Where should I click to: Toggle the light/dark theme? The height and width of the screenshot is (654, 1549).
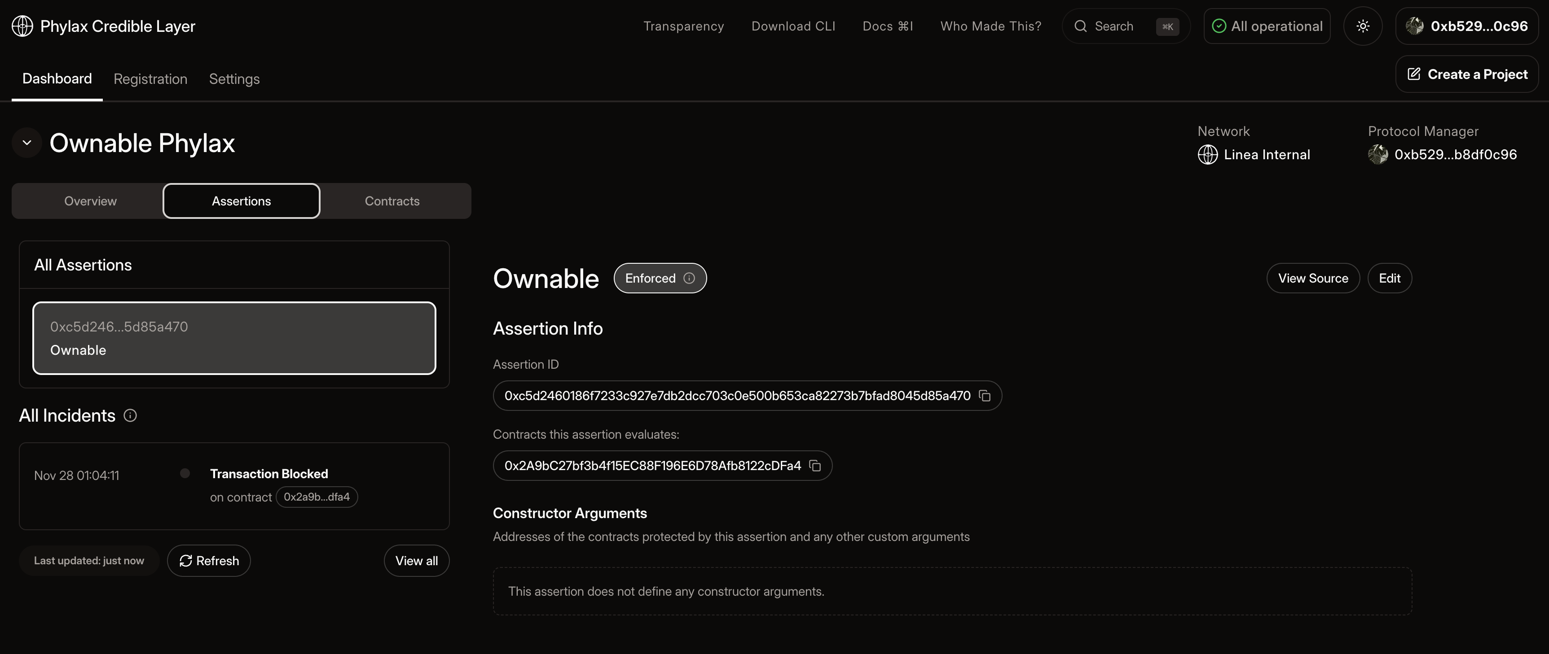[1363, 26]
